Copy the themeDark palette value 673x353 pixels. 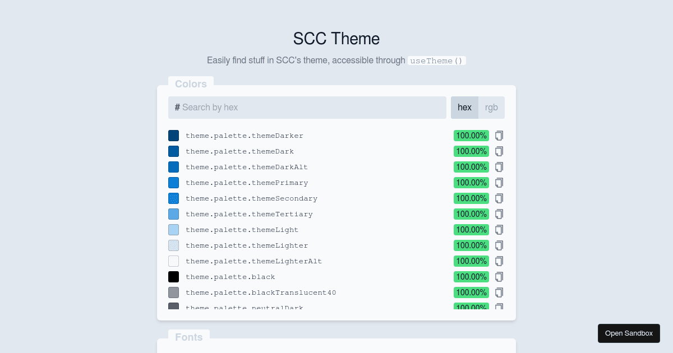click(x=499, y=151)
